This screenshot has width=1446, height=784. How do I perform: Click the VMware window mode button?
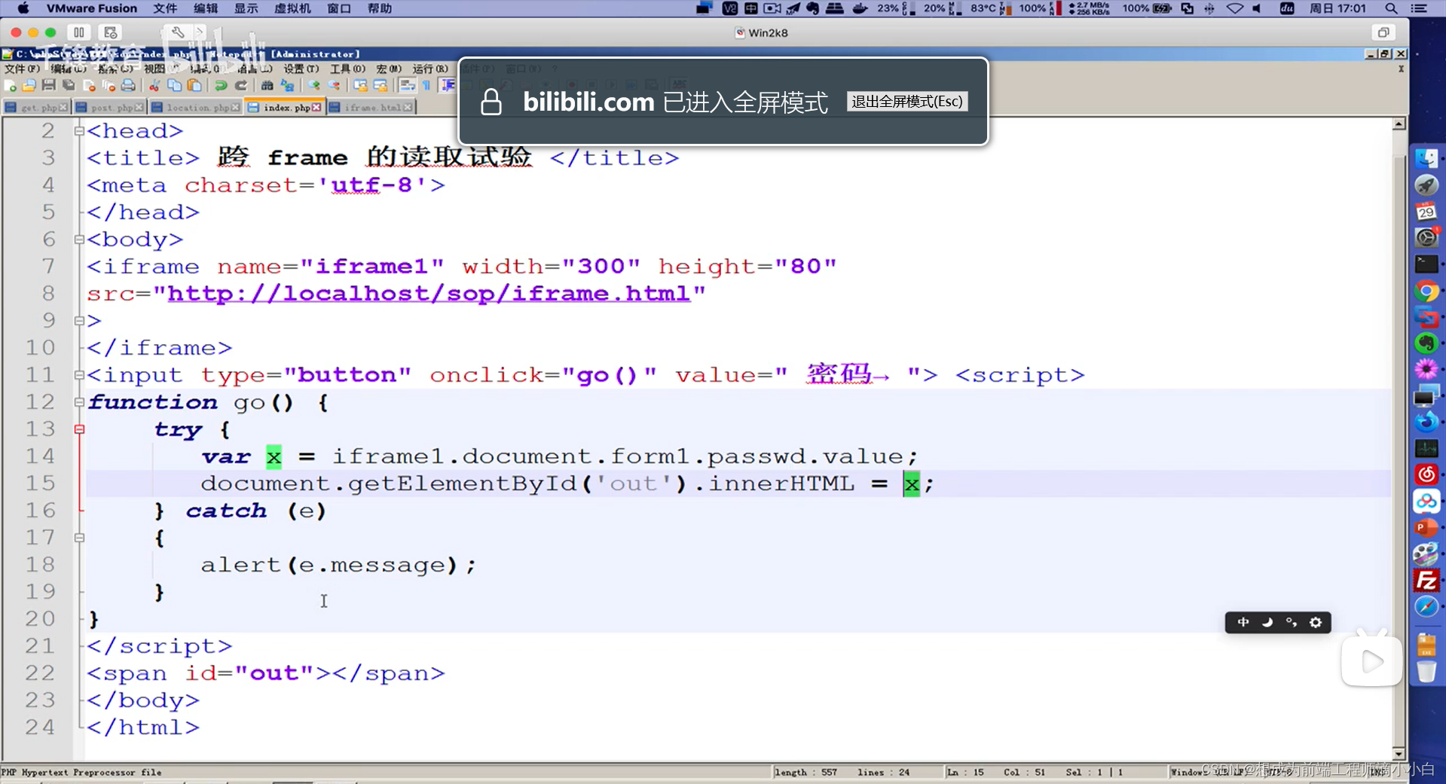coord(1383,32)
